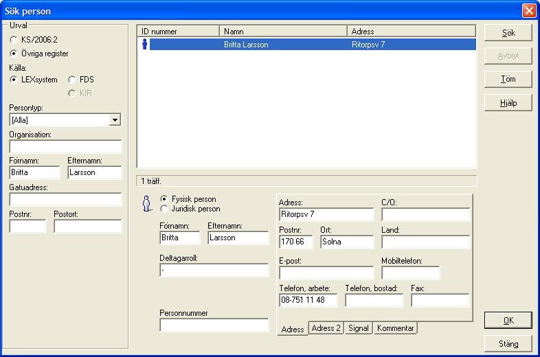Open the Kommentar tab
Image resolution: width=540 pixels, height=357 pixels.
click(x=395, y=328)
